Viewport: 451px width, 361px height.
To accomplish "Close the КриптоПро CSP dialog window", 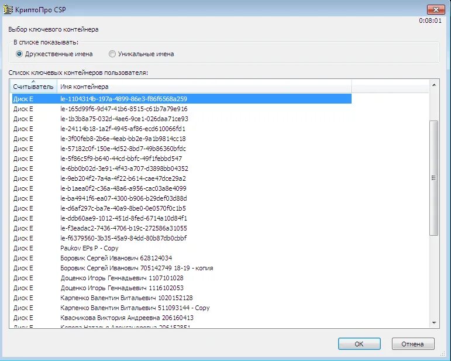I will pos(436,9).
